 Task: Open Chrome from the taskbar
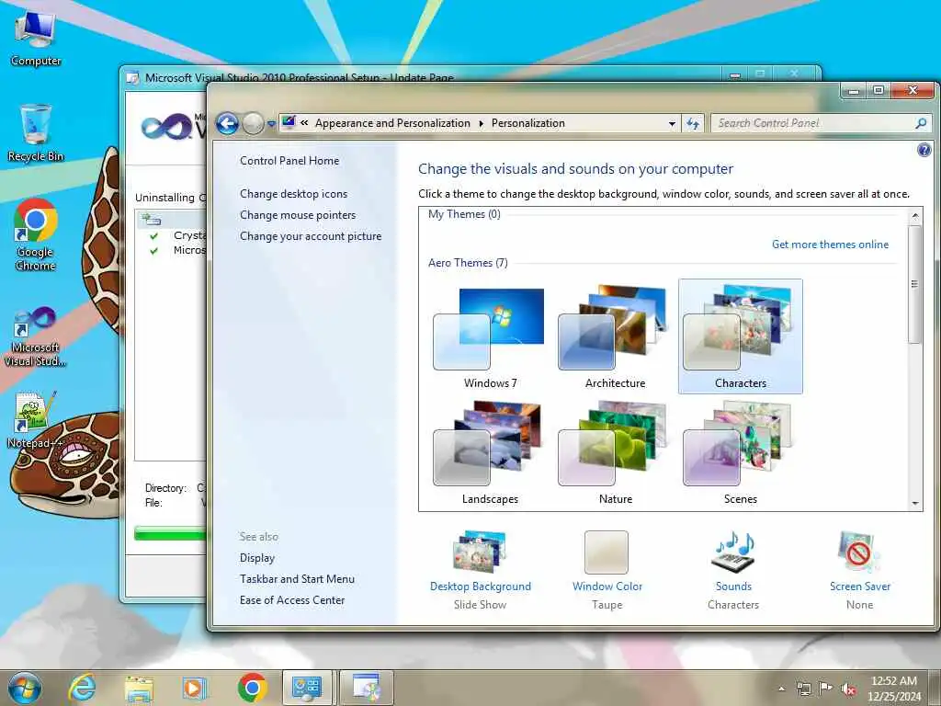tap(252, 688)
